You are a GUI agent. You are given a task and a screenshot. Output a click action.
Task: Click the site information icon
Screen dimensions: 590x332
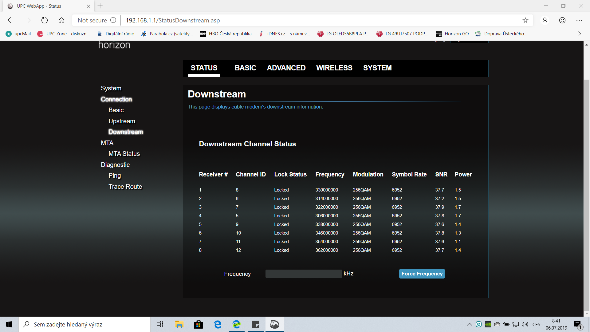113,20
